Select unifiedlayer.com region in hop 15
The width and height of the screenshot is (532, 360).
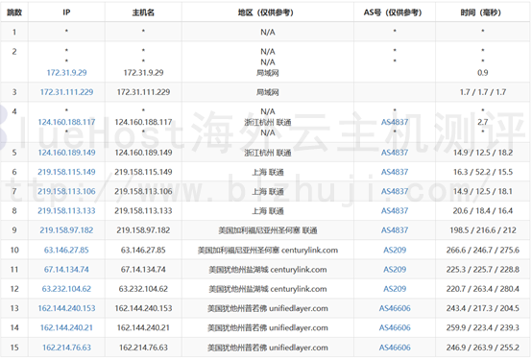pos(268,348)
